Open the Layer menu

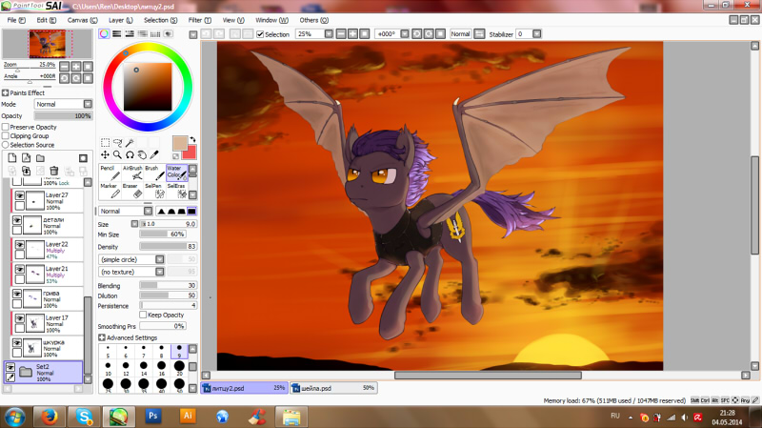pos(121,20)
